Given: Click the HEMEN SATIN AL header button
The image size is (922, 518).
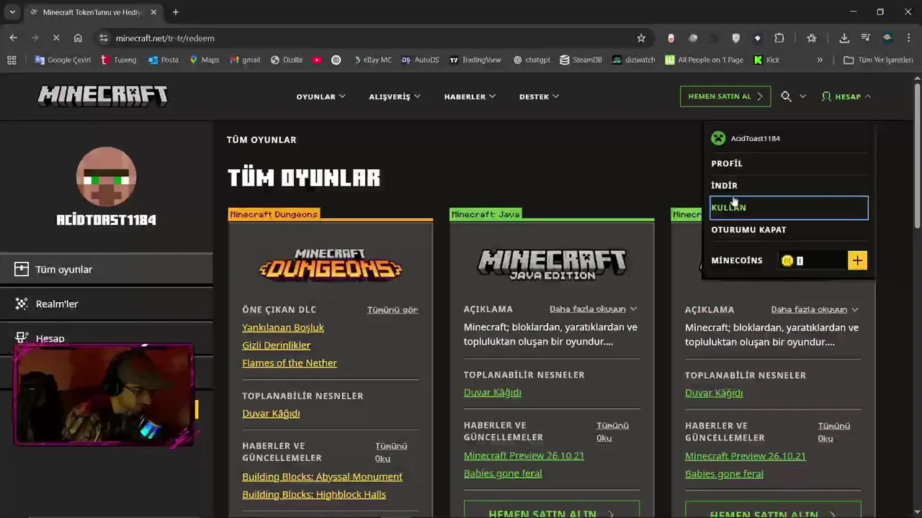Looking at the screenshot, I should coord(725,96).
